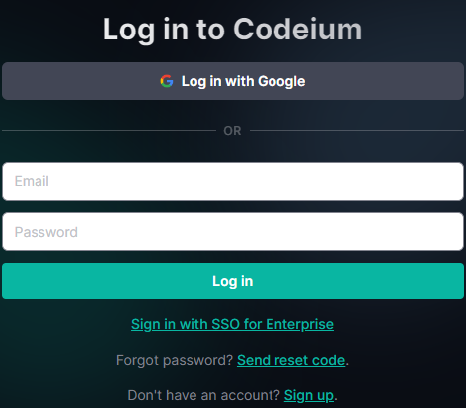Image resolution: width=466 pixels, height=408 pixels.
Task: Log in with Google button
Action: [233, 81]
